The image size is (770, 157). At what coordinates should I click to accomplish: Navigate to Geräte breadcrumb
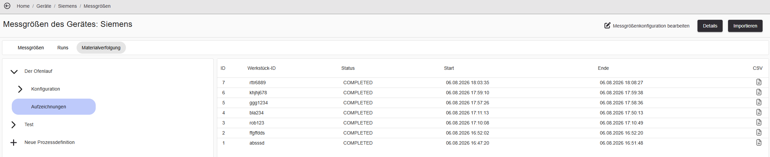coord(44,6)
